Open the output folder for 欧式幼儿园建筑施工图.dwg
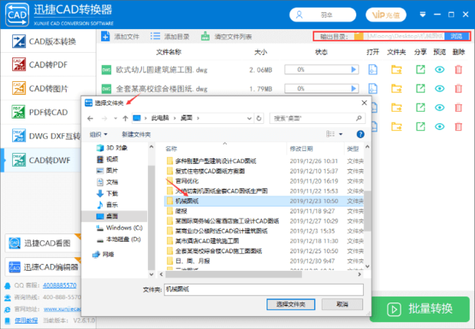 tap(396, 70)
